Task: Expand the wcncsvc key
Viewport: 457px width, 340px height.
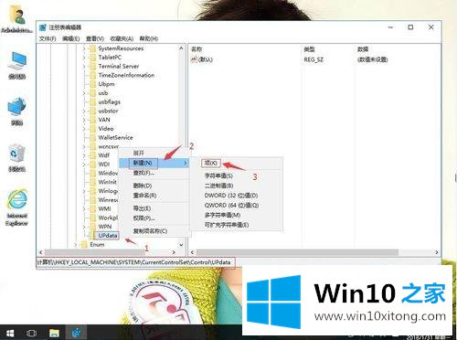Action: [84, 146]
